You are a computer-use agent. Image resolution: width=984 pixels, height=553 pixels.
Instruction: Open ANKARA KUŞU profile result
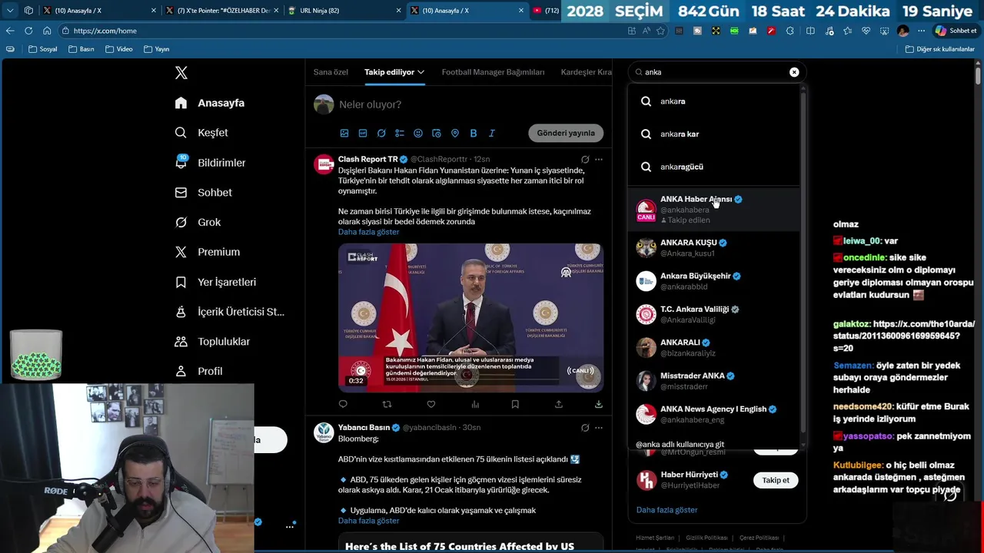(x=714, y=247)
